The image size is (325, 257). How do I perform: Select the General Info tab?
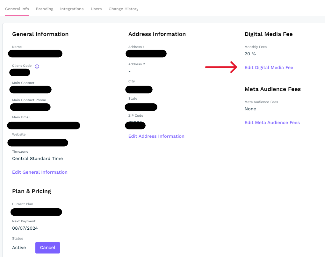(x=17, y=9)
